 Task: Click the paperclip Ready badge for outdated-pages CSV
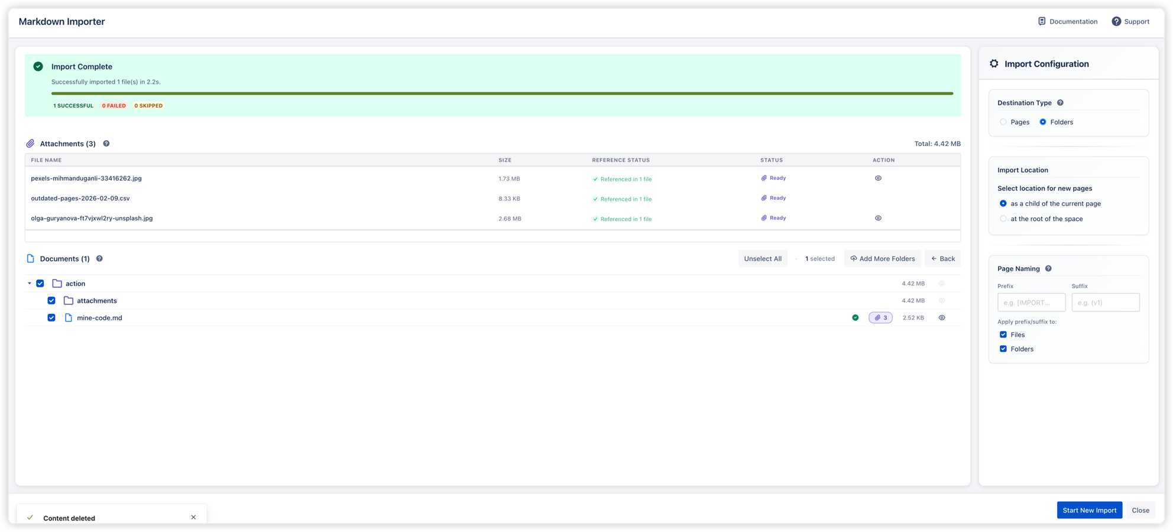(x=773, y=198)
